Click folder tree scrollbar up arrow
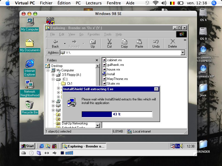 [98, 66]
